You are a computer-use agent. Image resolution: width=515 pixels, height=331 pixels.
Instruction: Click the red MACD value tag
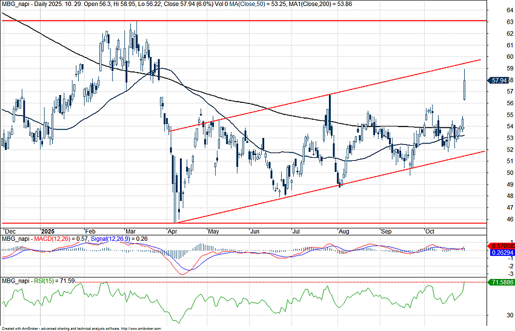501,245
